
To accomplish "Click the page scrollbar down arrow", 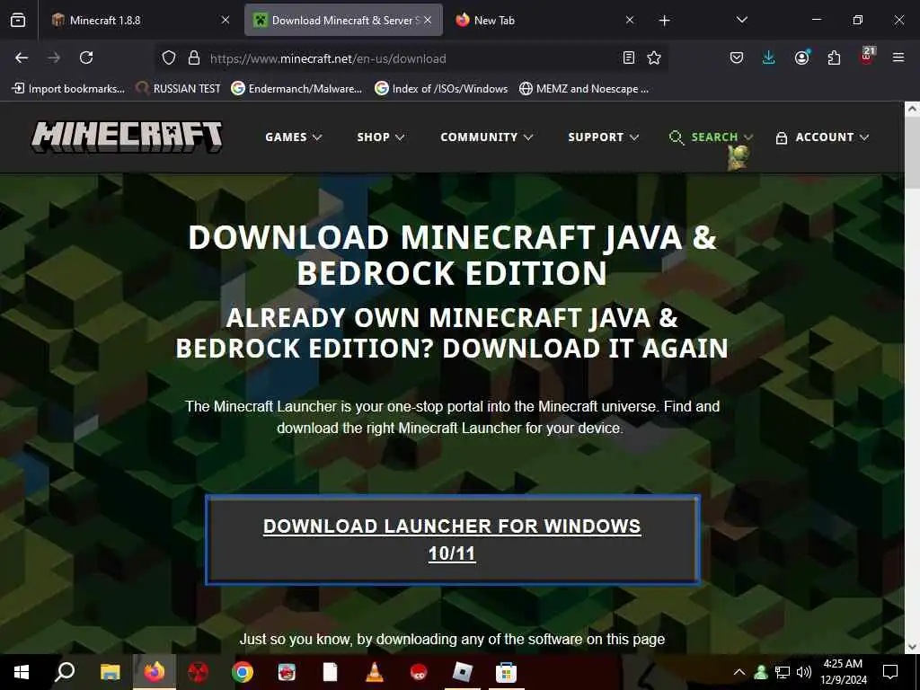I will tap(912, 647).
